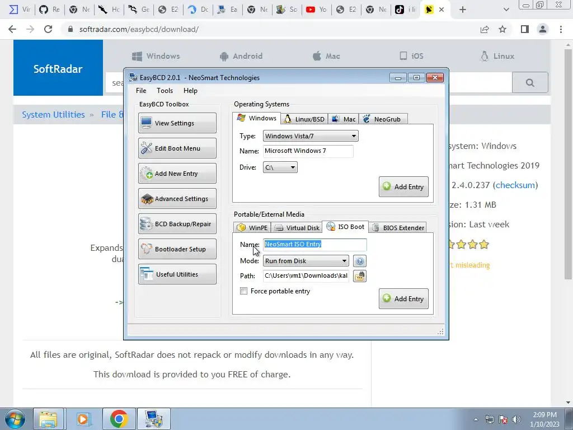Switch to the BIOS Extender tab
573x430 pixels.
click(x=398, y=227)
